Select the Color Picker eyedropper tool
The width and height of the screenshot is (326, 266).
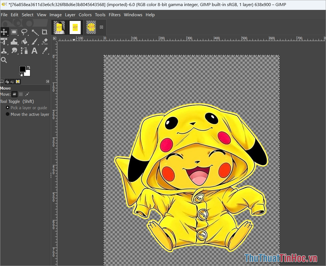pos(45,51)
